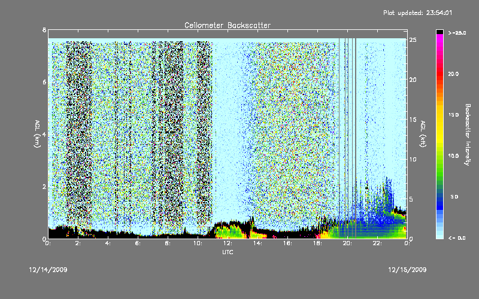Screen dimensions: 479x299
Task: Click the '20.0' colorbar label
Action: 453,74
